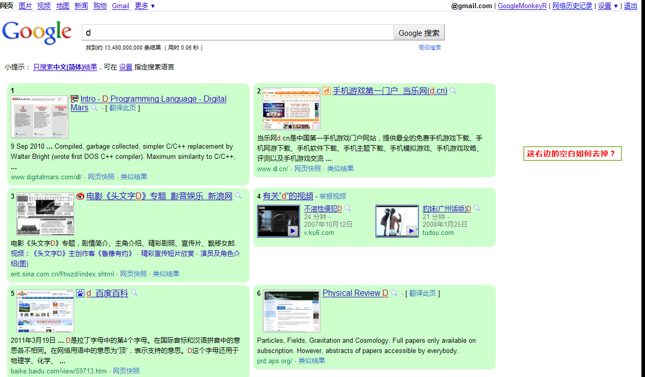
Task: Click the magnifier icon next to 当乐网(d.cn) title
Action: pos(453,91)
